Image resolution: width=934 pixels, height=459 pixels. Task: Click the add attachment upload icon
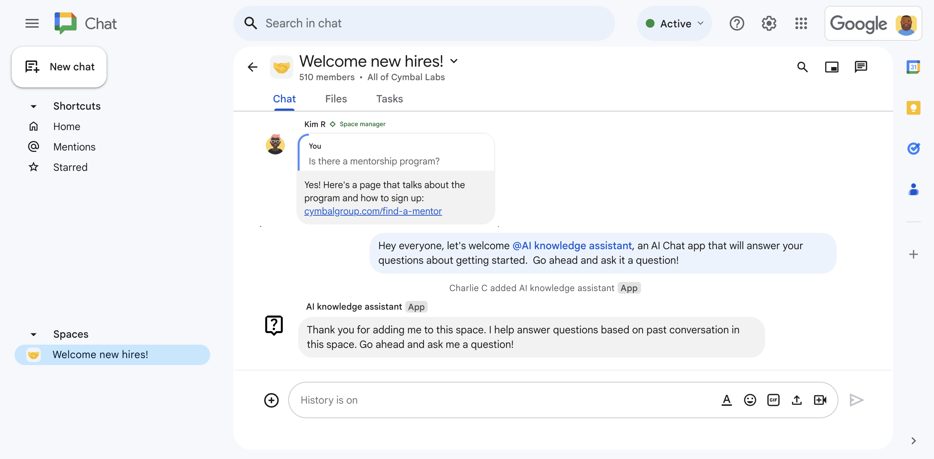797,400
